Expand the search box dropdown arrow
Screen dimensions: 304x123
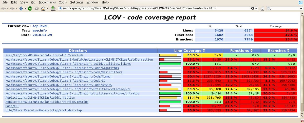[301, 8]
